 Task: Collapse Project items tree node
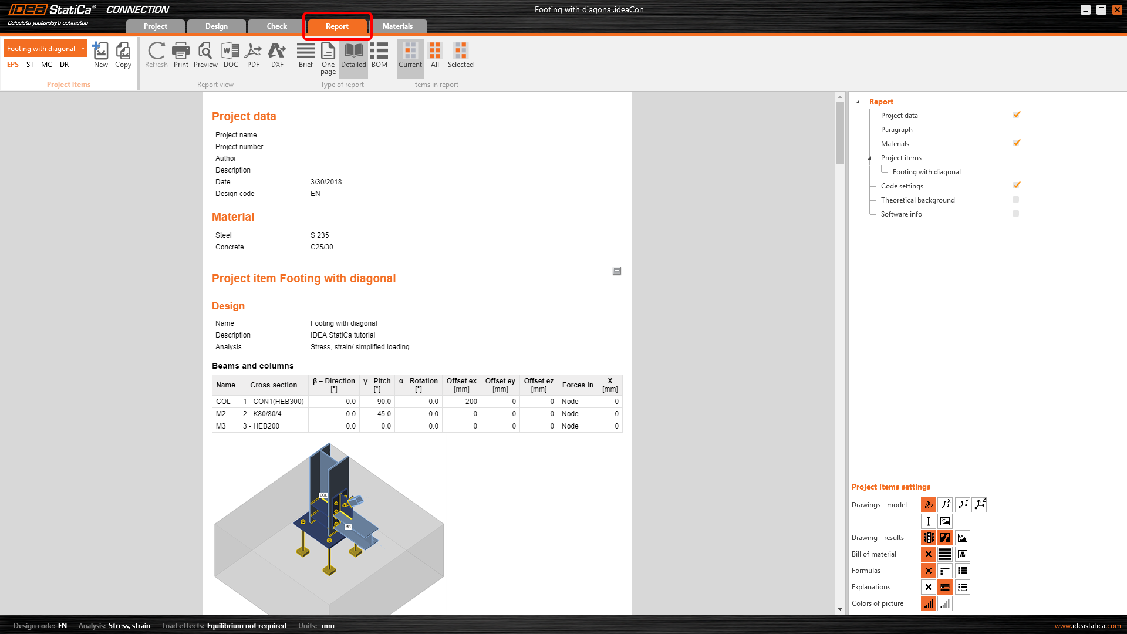coord(870,158)
